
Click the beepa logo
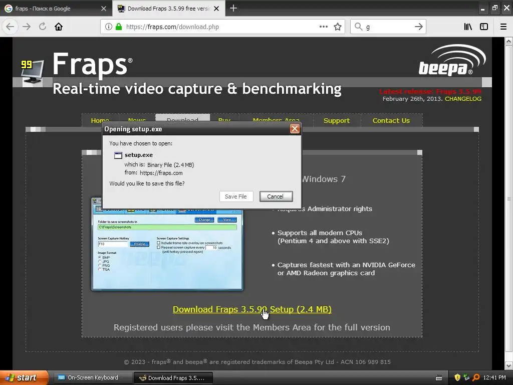(452, 60)
